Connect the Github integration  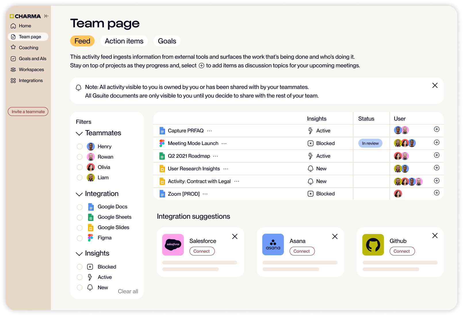point(402,251)
